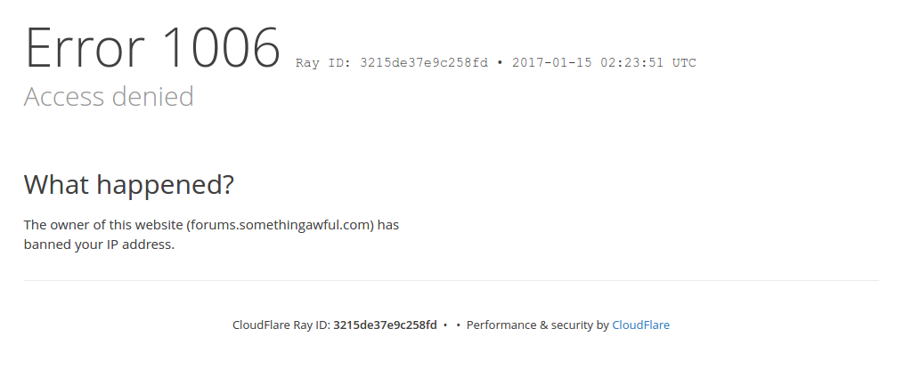Image resolution: width=904 pixels, height=369 pixels.
Task: Click the "What happened?" heading
Action: [x=128, y=185]
